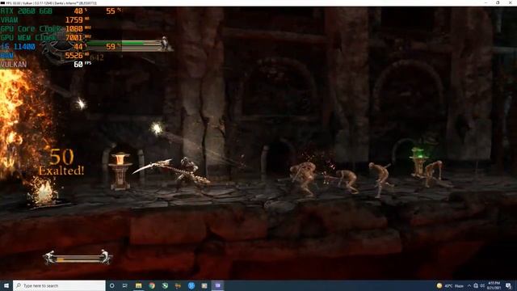Minimize the RPCS3 game window
The image size is (517, 291).
485,3
